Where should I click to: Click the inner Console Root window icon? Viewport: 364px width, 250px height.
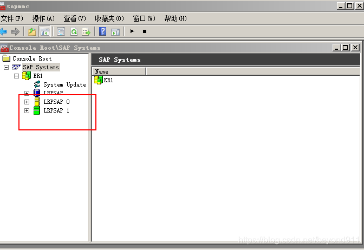click(4, 48)
